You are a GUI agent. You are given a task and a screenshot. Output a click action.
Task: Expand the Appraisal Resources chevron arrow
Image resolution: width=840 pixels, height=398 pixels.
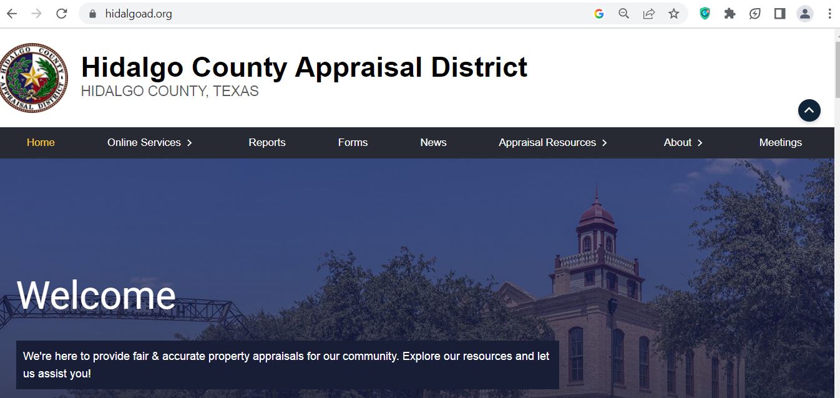(604, 143)
